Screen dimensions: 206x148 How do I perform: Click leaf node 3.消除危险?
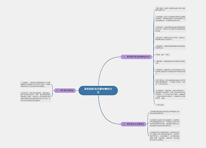click(x=170, y=29)
